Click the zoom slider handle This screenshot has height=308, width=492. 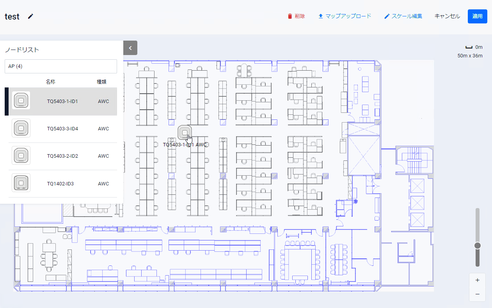[477, 246]
